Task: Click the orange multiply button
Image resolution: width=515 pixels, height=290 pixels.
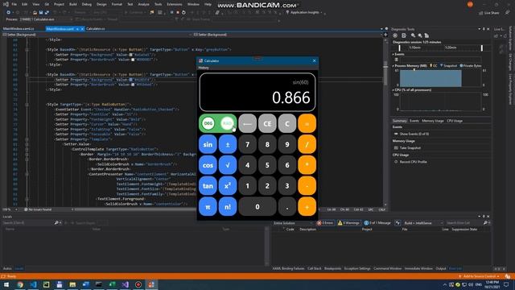Action: tap(307, 165)
